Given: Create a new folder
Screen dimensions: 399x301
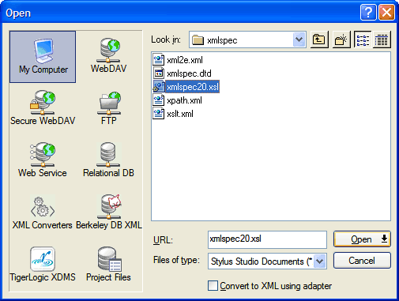Looking at the screenshot, I should click(x=341, y=40).
